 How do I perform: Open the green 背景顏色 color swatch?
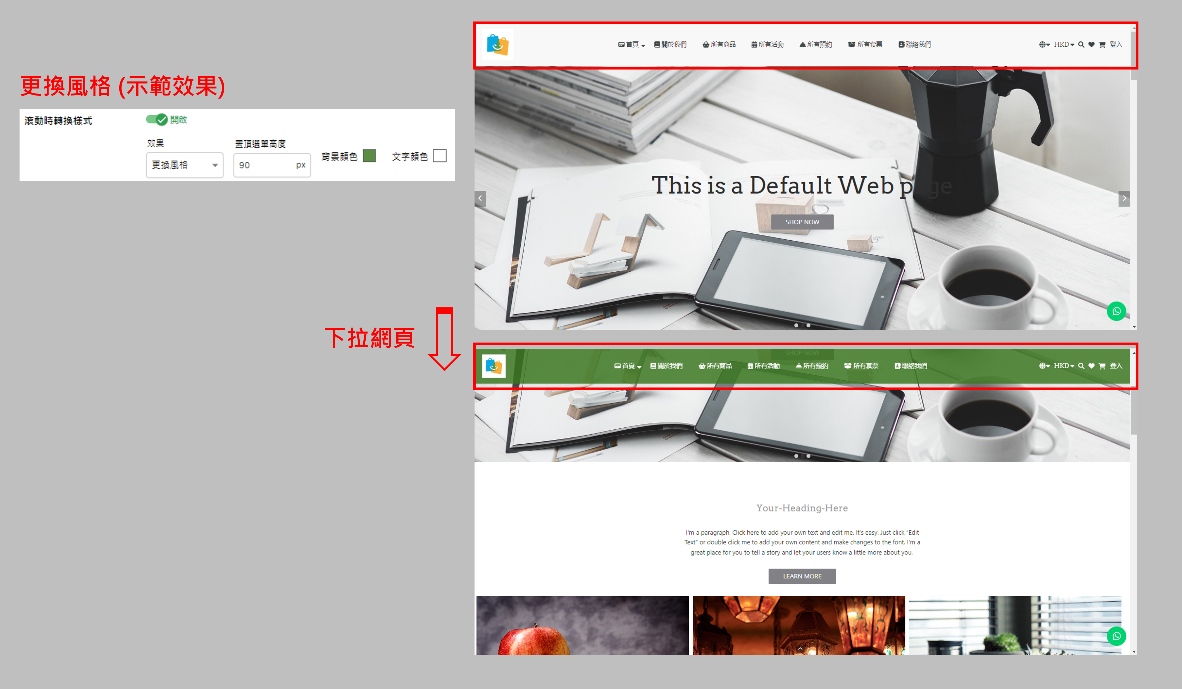369,156
